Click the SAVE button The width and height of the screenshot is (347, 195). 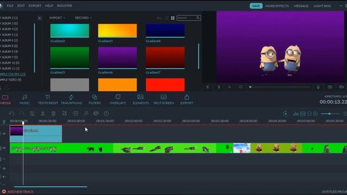coord(256,6)
